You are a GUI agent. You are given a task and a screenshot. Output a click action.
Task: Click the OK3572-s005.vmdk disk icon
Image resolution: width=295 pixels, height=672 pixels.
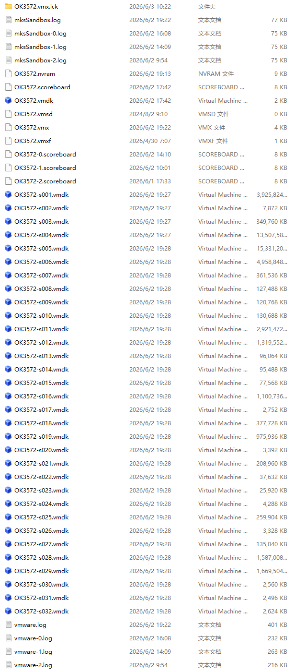(x=8, y=249)
